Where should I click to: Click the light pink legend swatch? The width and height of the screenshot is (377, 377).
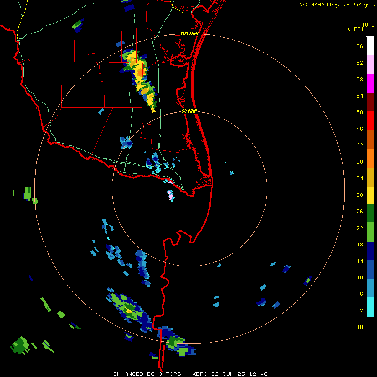370,65
